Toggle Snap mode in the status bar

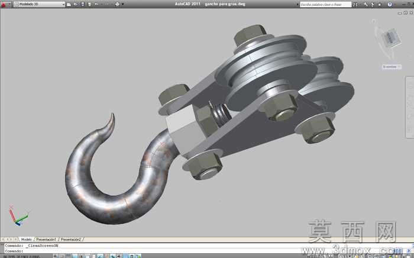[62, 256]
